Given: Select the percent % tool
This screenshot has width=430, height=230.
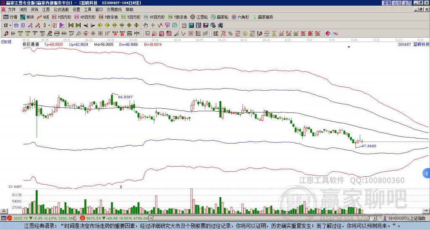Looking at the screenshot, I should [x=231, y=34].
